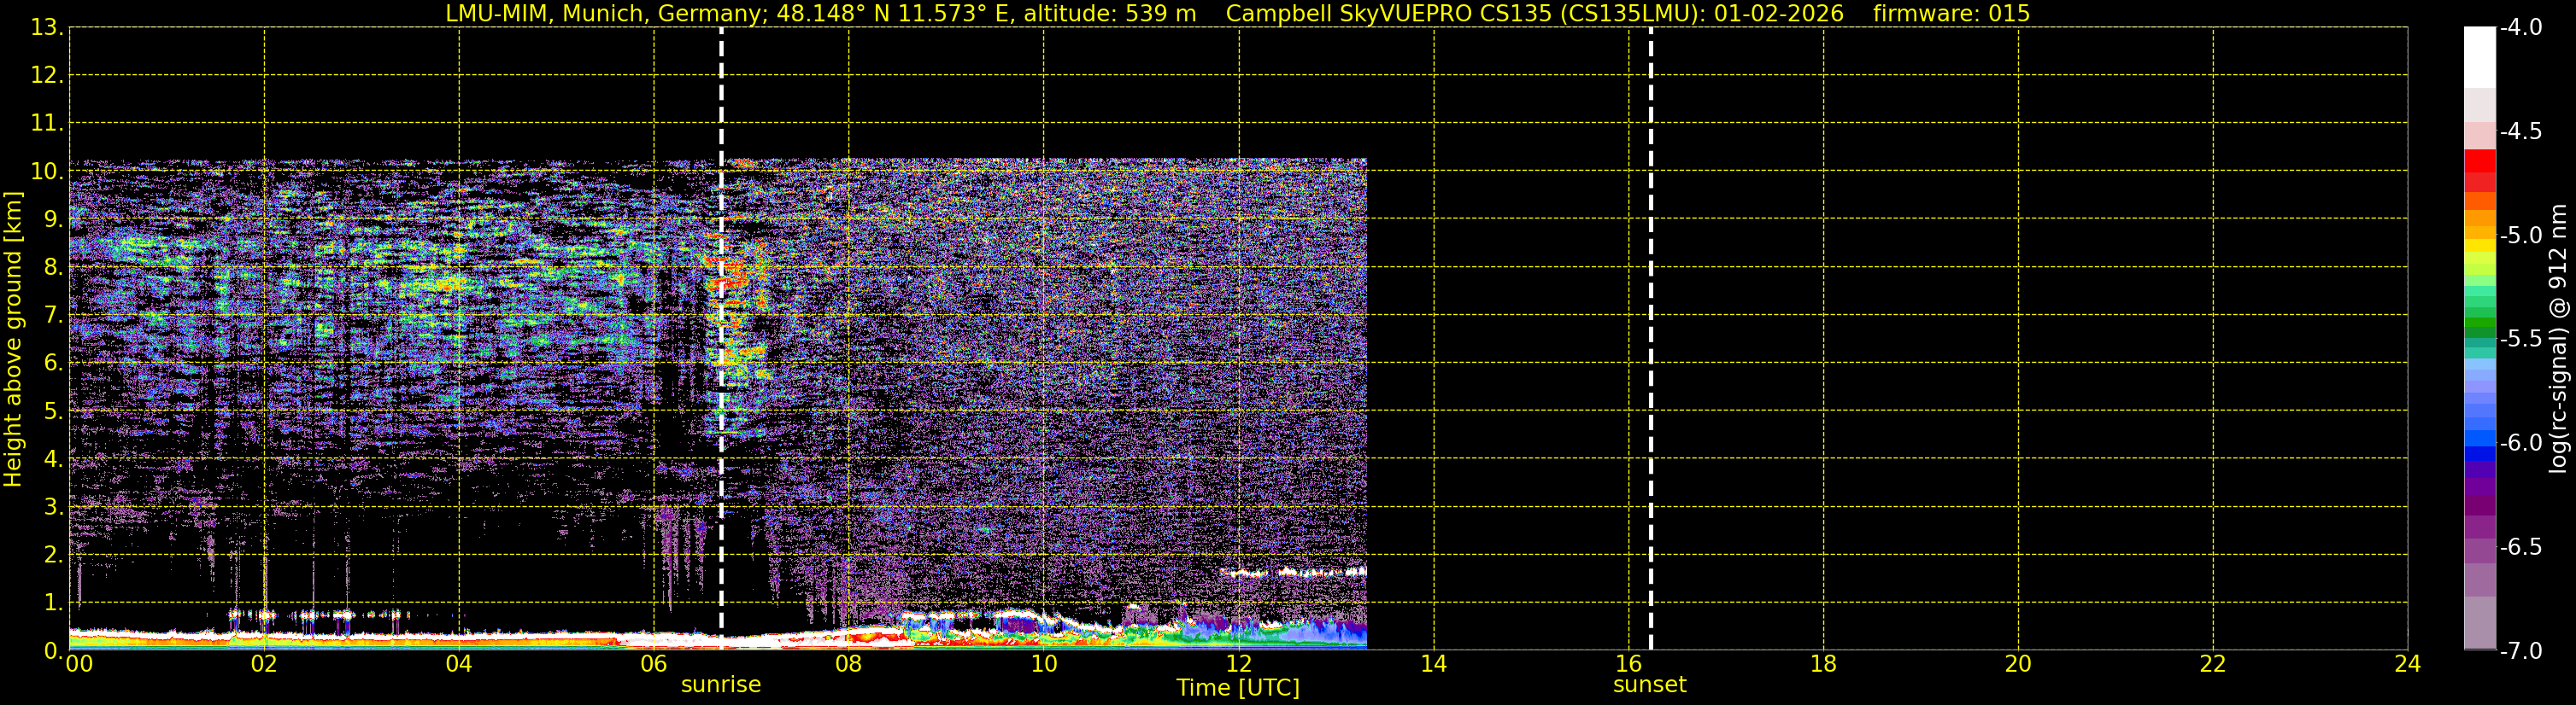Click the time axis tick label '14'
The height and width of the screenshot is (705, 2576).
pos(1434,664)
